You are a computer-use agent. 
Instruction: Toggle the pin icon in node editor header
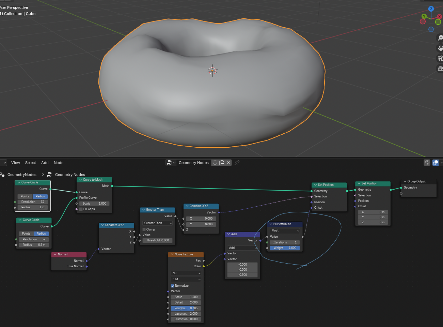point(237,163)
